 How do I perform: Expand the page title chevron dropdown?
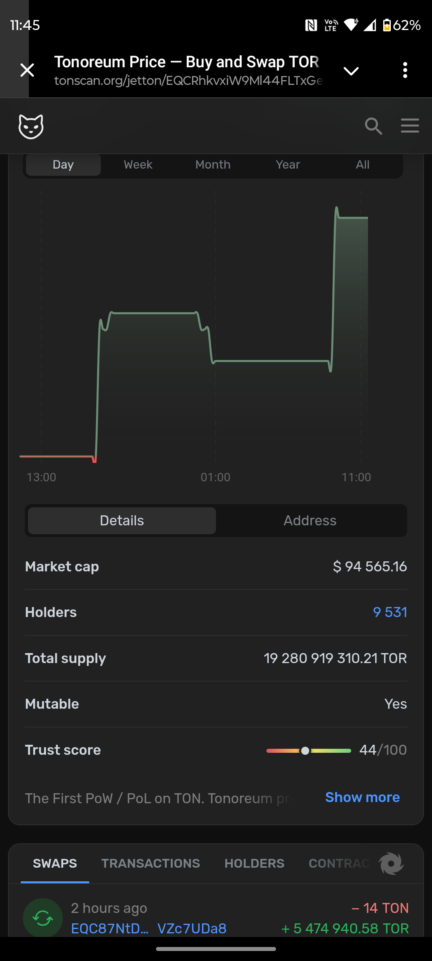pos(351,71)
